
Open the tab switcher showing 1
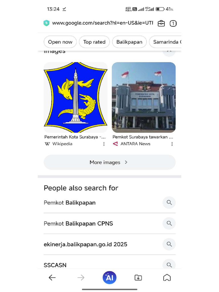(173, 23)
